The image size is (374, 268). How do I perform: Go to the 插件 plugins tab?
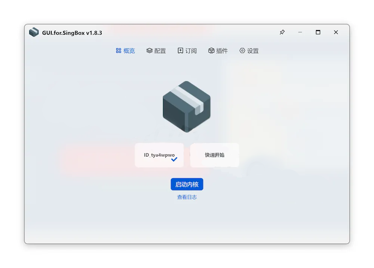tap(218, 51)
